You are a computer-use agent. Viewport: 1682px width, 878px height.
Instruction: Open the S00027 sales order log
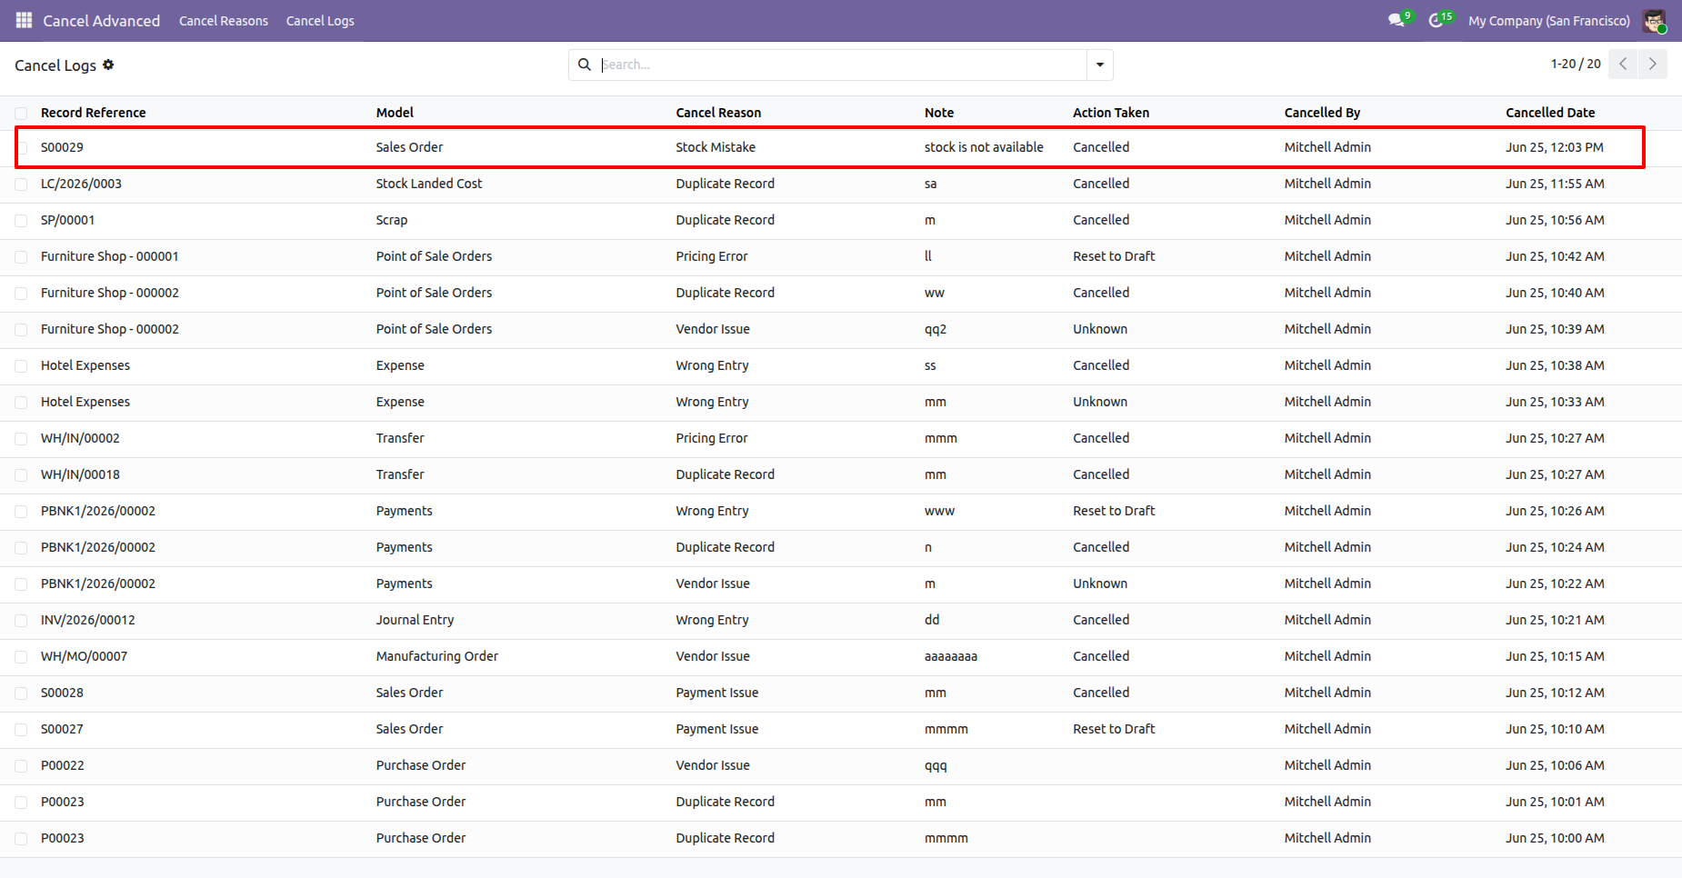pos(62,729)
